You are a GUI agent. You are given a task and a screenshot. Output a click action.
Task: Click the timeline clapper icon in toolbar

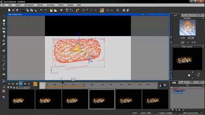pos(118,10)
